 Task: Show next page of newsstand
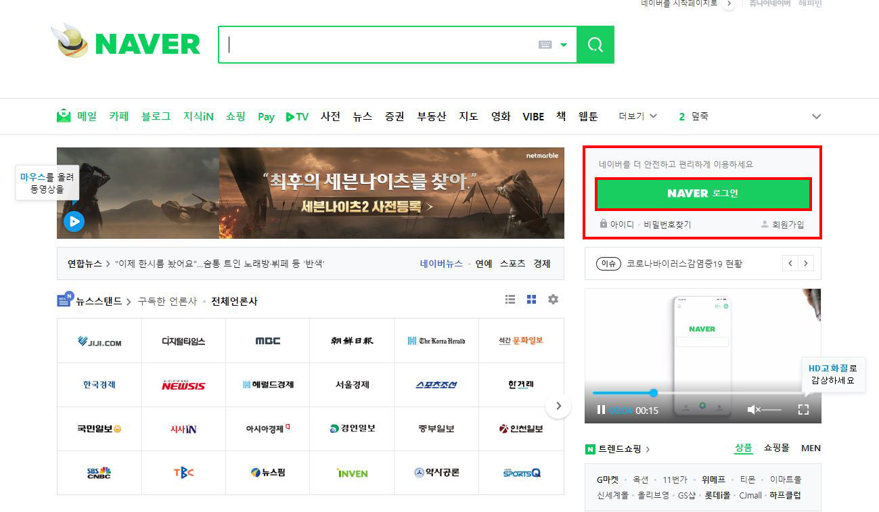[x=558, y=406]
